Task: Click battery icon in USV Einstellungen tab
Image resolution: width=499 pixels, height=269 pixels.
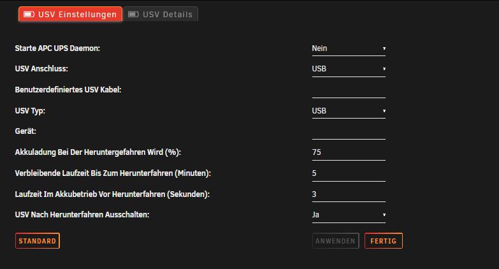Action: pyautogui.click(x=29, y=14)
